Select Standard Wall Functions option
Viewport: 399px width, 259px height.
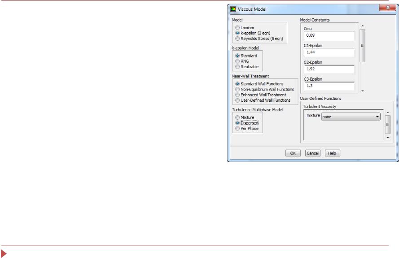coord(237,84)
